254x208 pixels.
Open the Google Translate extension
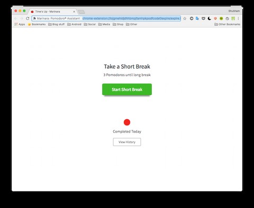click(x=197, y=18)
